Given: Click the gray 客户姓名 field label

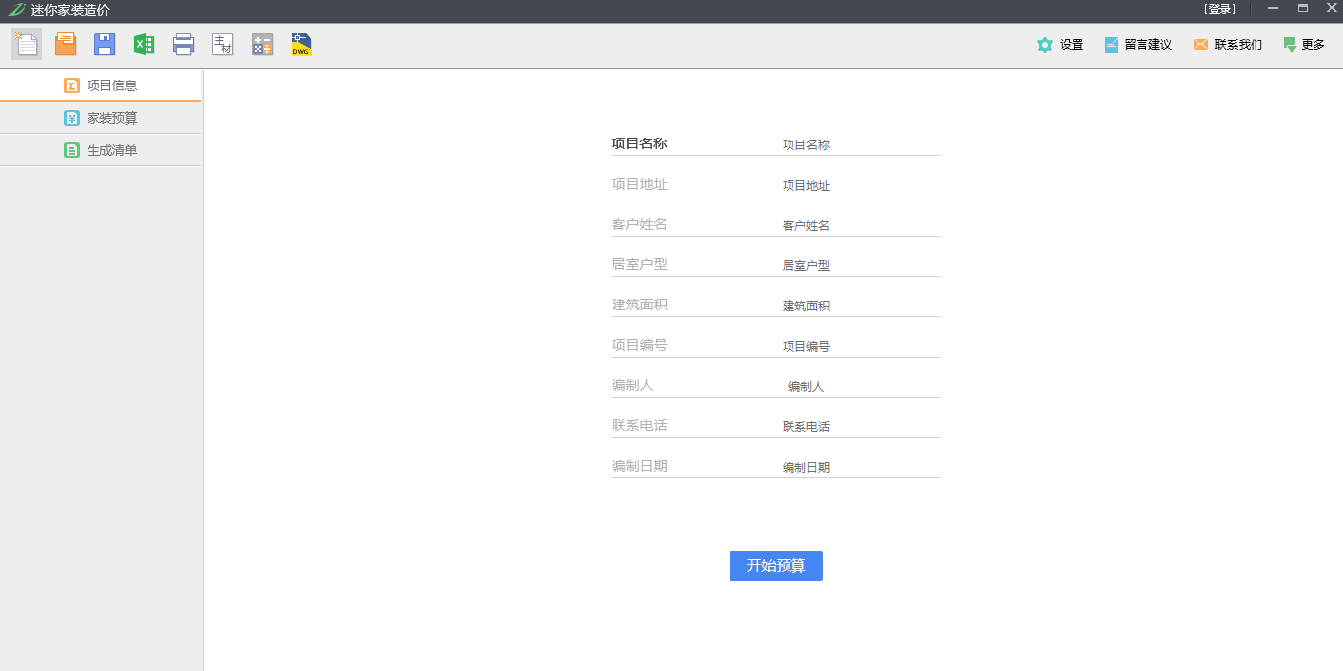Looking at the screenshot, I should pyautogui.click(x=639, y=224).
